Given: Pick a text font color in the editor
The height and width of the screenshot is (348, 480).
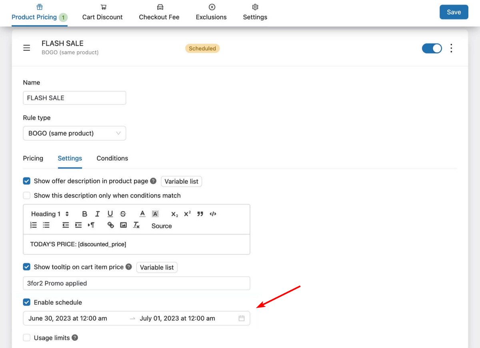Looking at the screenshot, I should pos(142,214).
